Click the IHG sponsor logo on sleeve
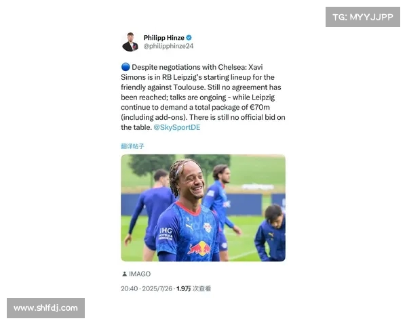This screenshot has height=325, width=407. tap(166, 233)
